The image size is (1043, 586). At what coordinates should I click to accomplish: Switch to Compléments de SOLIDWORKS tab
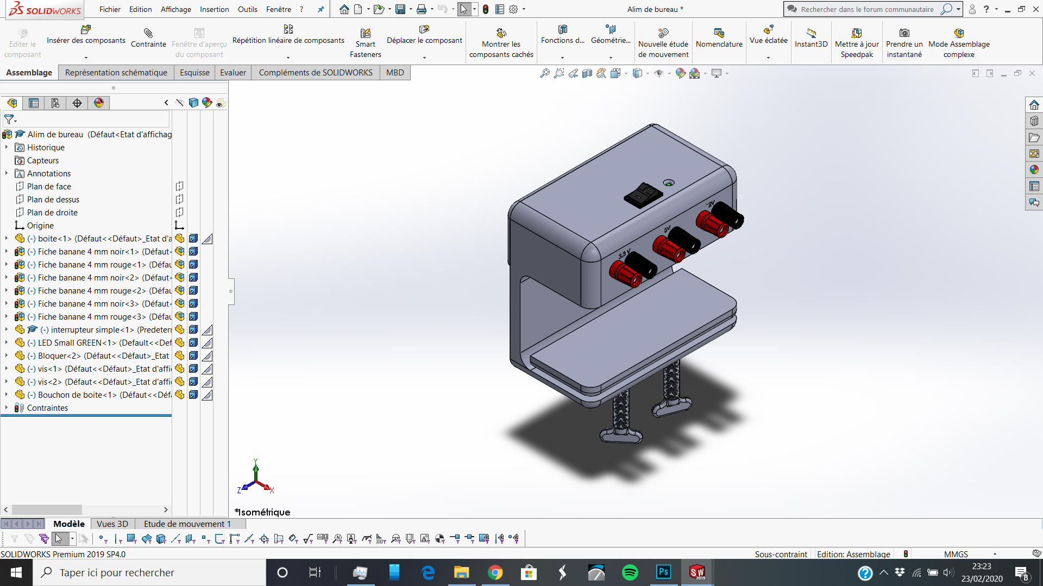point(316,73)
